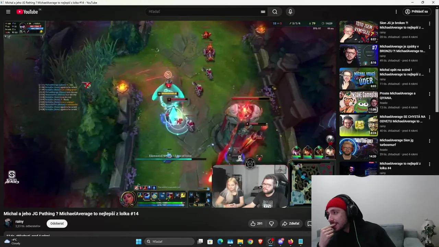The height and width of the screenshot is (247, 439).
Task: Launch Microsoft Store from the taskbar
Action: coord(210,242)
